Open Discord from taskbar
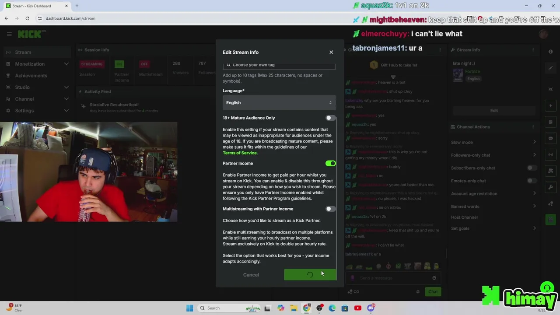 [371, 308]
